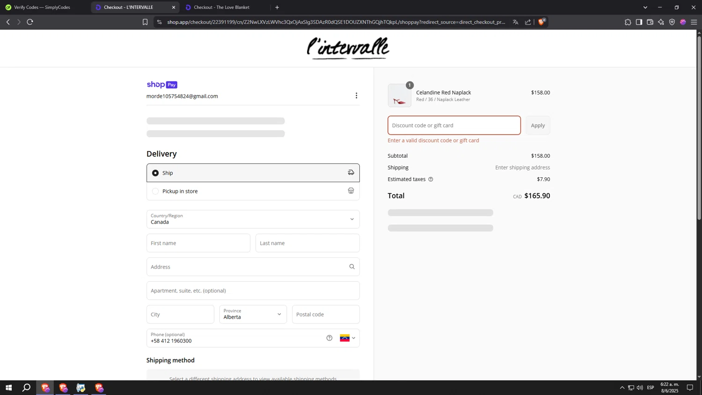The width and height of the screenshot is (702, 395).
Task: Click the translate page icon
Action: tap(515, 22)
